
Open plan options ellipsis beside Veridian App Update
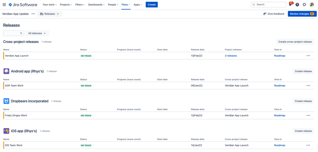[x=33, y=14]
